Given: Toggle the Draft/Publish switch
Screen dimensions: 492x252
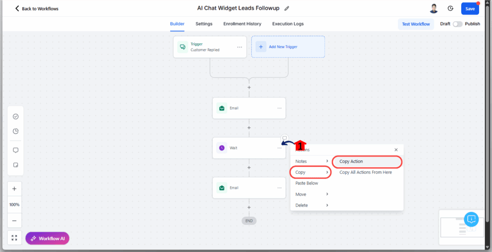Looking at the screenshot, I should (457, 24).
